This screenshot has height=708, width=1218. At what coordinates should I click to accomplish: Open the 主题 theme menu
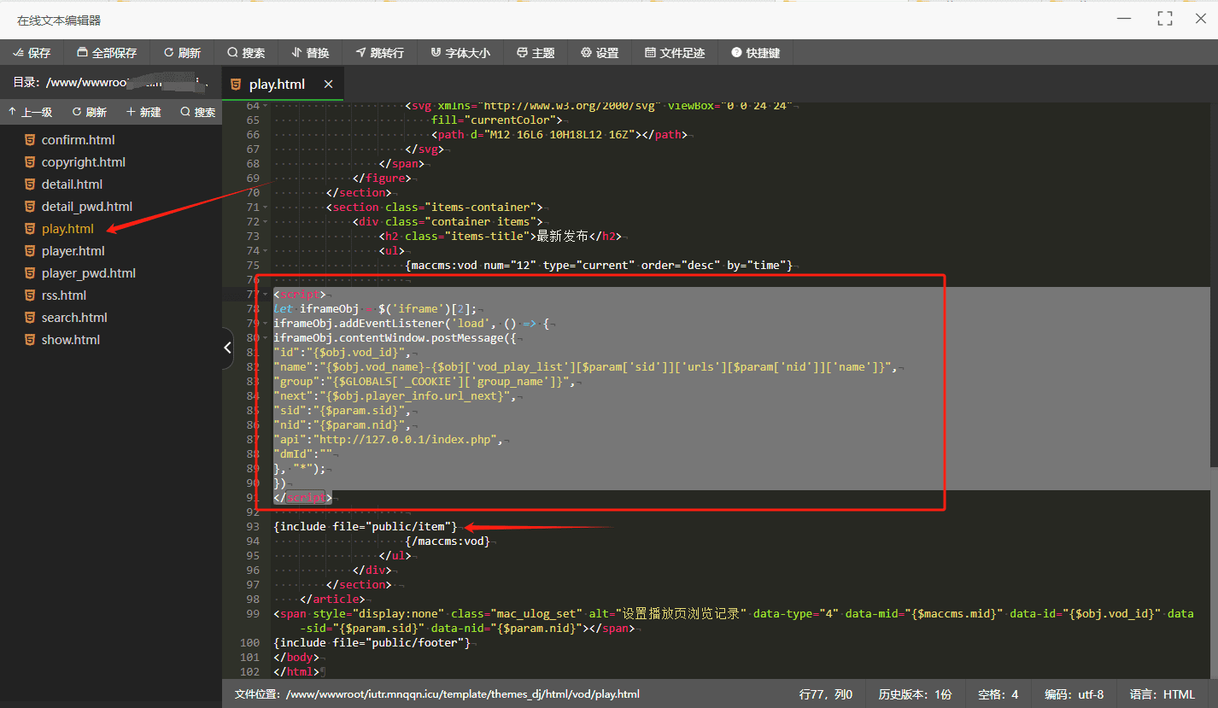(536, 53)
